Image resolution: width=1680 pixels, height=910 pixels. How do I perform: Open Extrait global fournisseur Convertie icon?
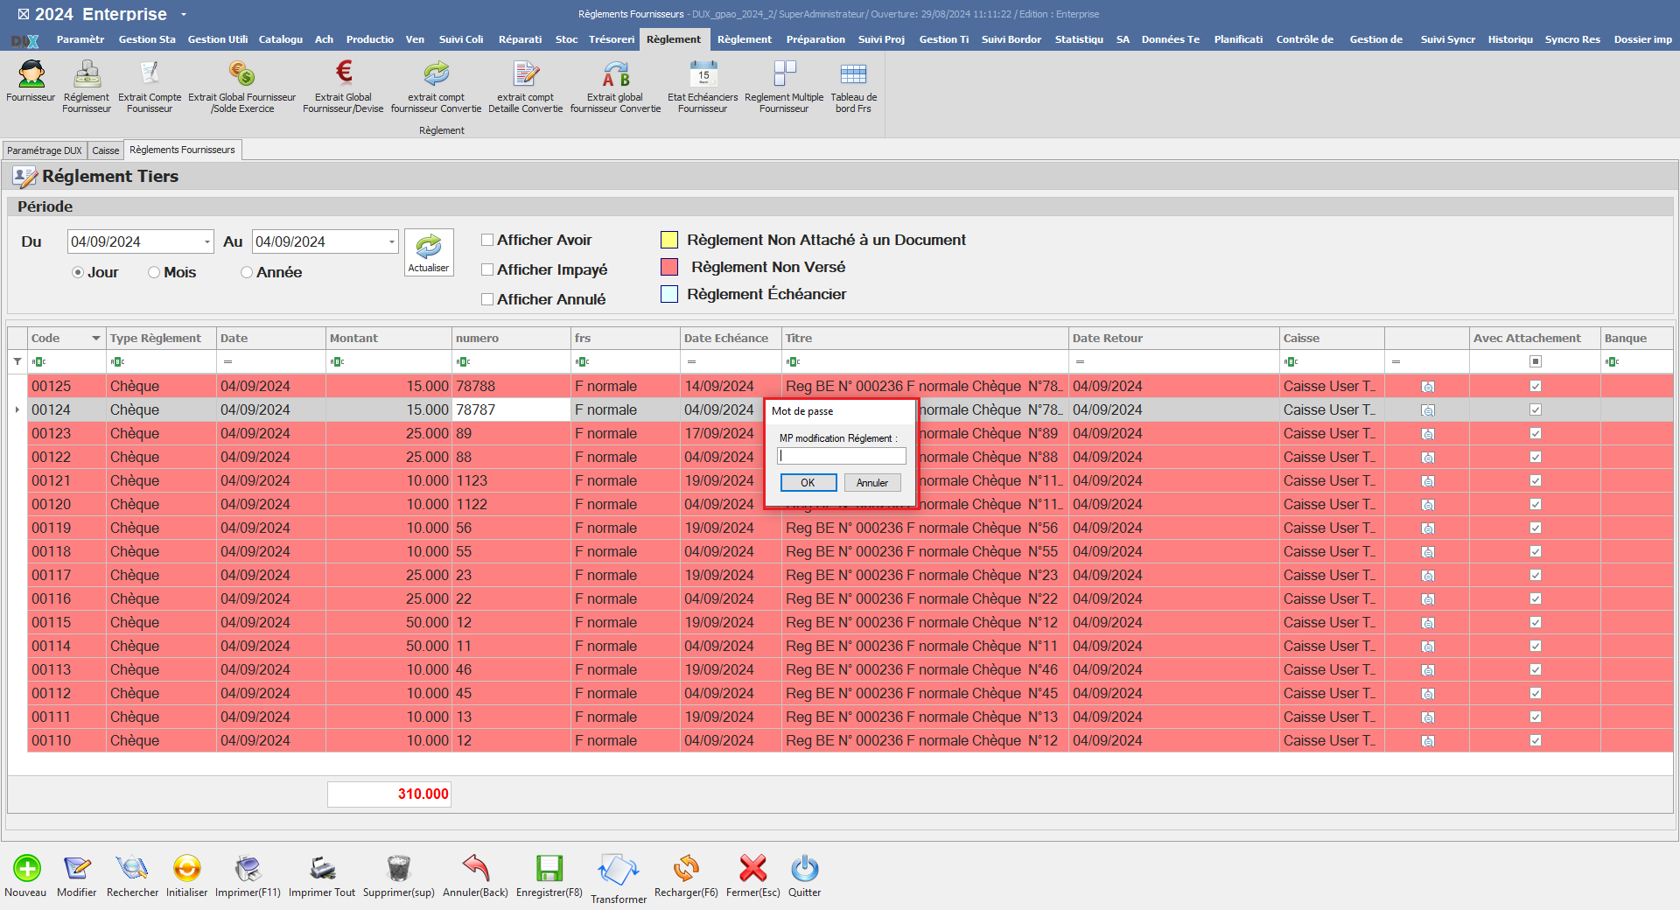(615, 74)
